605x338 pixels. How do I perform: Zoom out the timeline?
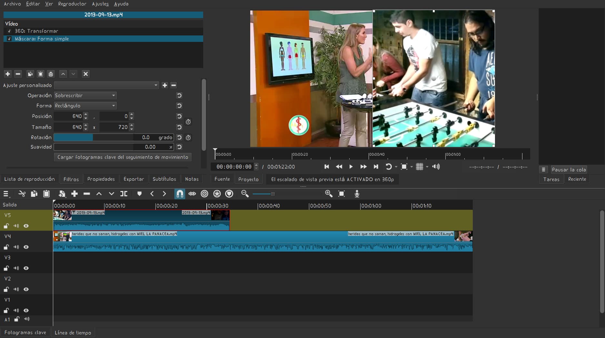click(245, 194)
